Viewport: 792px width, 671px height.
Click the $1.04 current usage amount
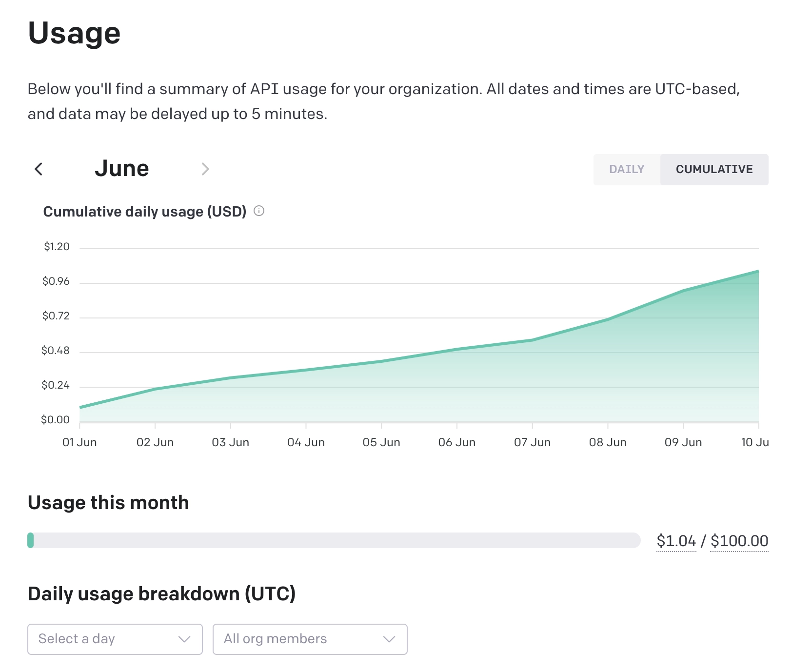[676, 541]
